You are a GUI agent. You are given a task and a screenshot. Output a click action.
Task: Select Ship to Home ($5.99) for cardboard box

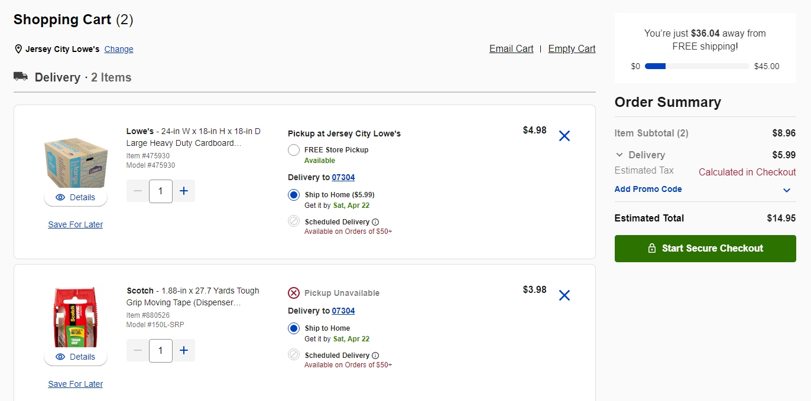[294, 195]
